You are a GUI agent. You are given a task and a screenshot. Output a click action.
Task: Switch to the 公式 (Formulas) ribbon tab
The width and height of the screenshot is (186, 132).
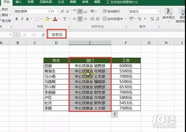click(x=61, y=2)
